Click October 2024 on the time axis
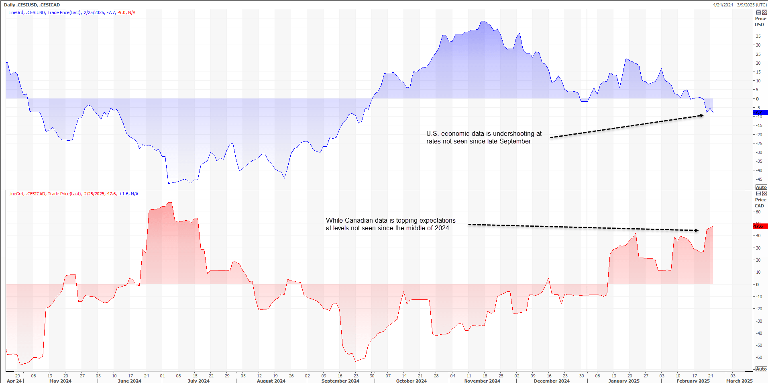 pos(412,381)
